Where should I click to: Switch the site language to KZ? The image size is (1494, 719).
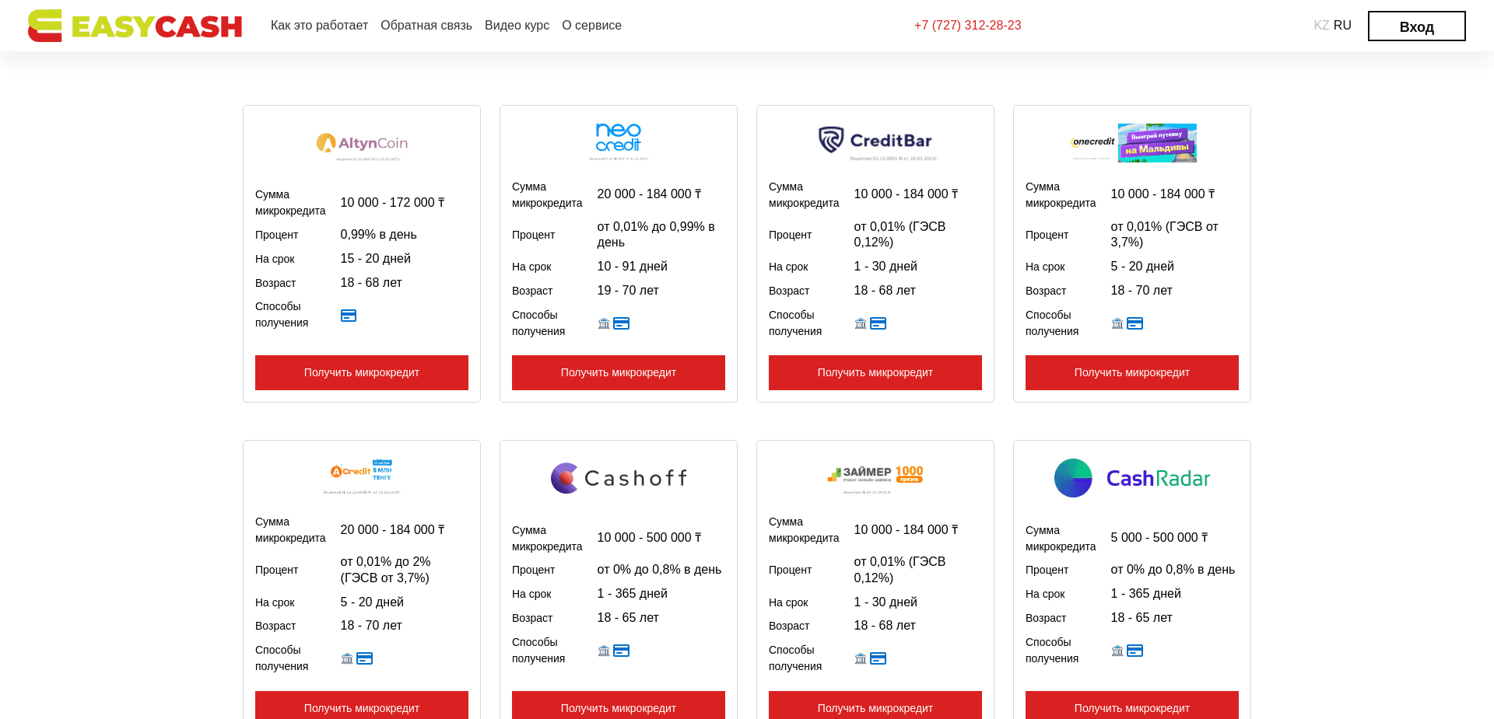coord(1320,25)
